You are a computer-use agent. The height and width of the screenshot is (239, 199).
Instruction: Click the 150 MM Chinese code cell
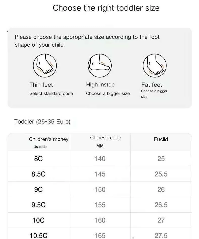click(x=100, y=190)
